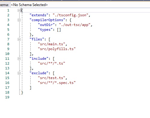Click line number 5

[x=8, y=30]
